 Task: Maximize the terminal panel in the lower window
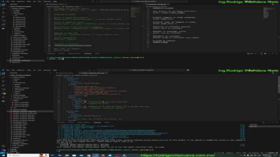[273, 122]
